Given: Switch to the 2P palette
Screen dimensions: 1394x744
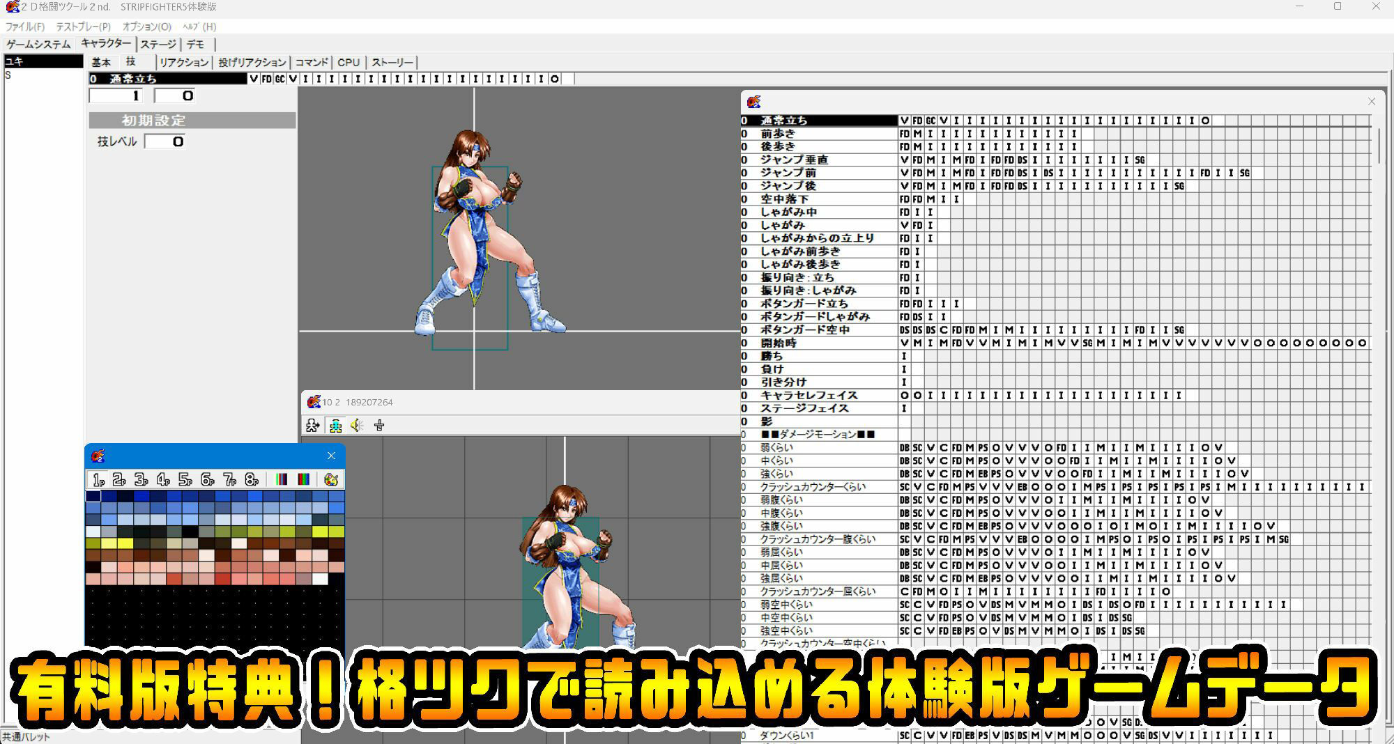Looking at the screenshot, I should click(x=118, y=479).
